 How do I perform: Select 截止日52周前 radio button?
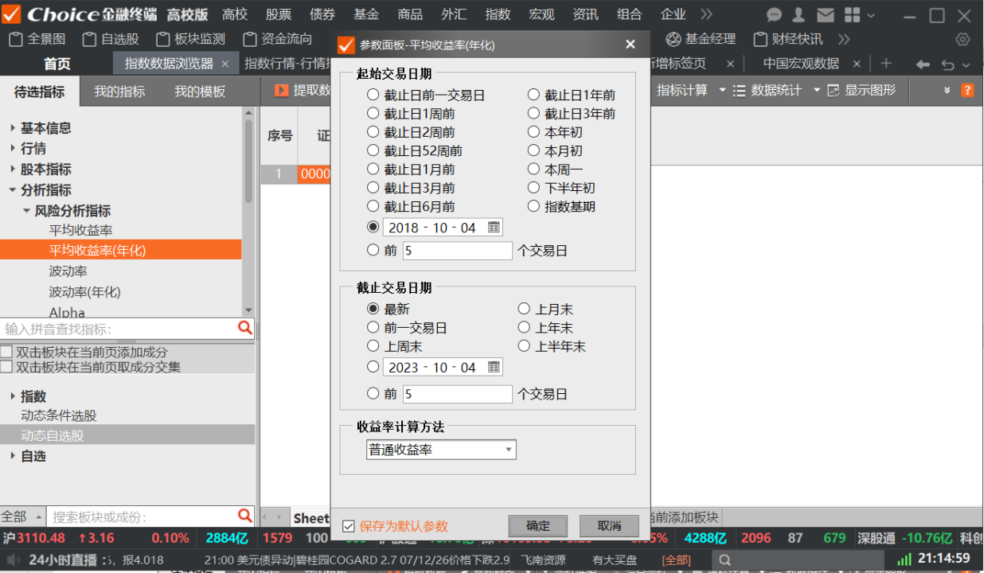(373, 151)
